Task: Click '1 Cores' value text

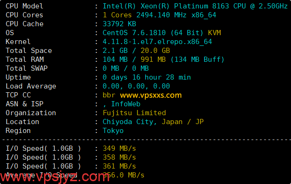Action: click(117, 15)
